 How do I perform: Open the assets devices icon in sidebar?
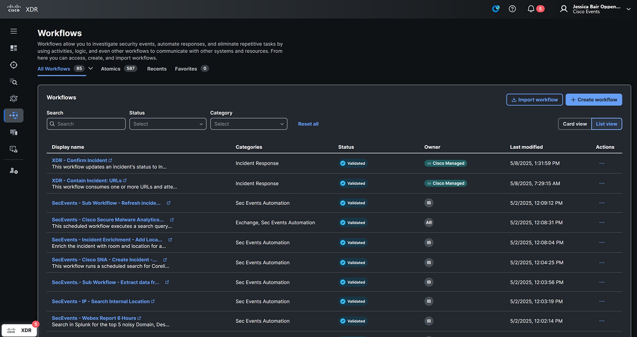click(x=13, y=132)
